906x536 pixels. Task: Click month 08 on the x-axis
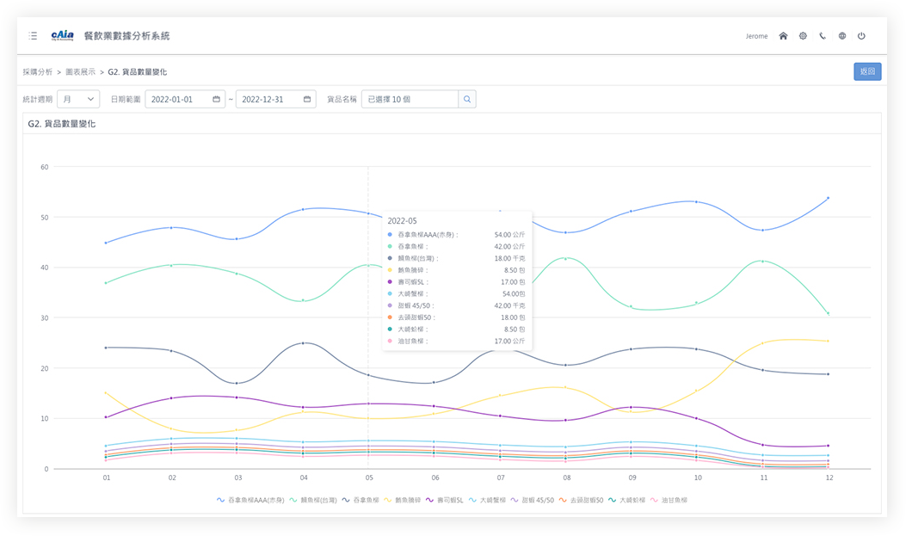[567, 478]
